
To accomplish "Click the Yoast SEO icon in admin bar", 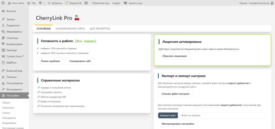I will (86, 3).
